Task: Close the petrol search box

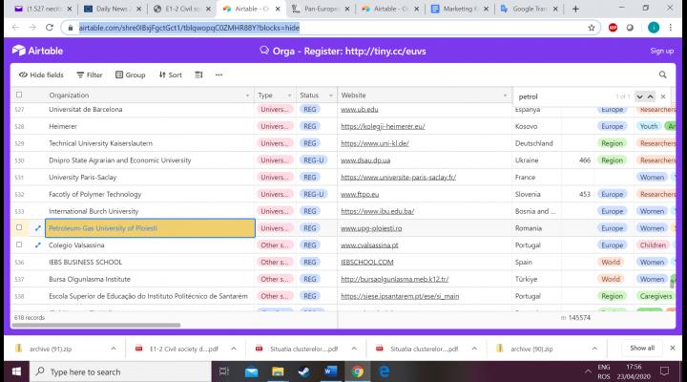Action: pos(663,96)
